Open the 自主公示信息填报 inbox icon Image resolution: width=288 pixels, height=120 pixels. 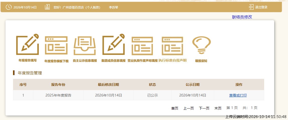85,46
